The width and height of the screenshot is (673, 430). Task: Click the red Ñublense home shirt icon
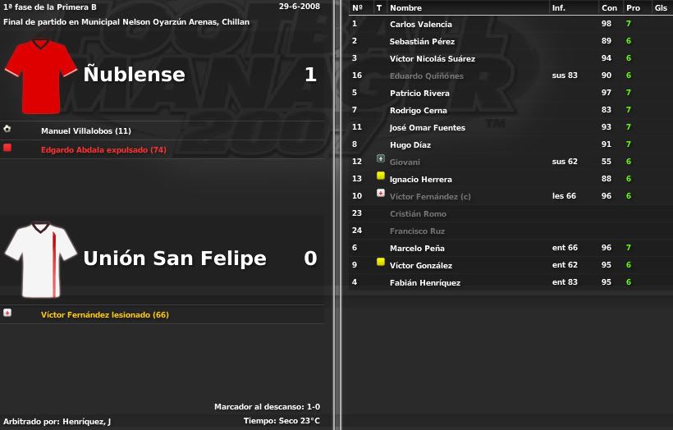coord(41,76)
